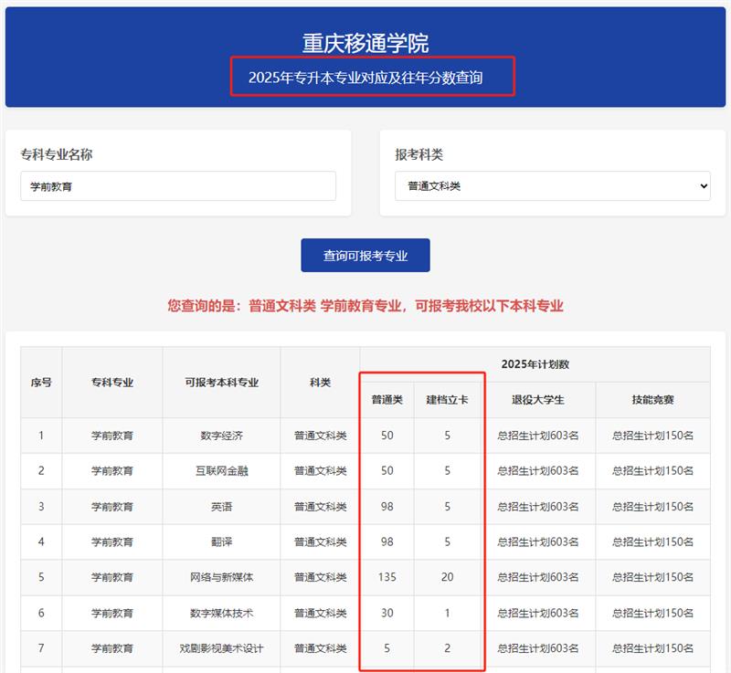Click the 报考科类 label
731x673 pixels.
419,154
